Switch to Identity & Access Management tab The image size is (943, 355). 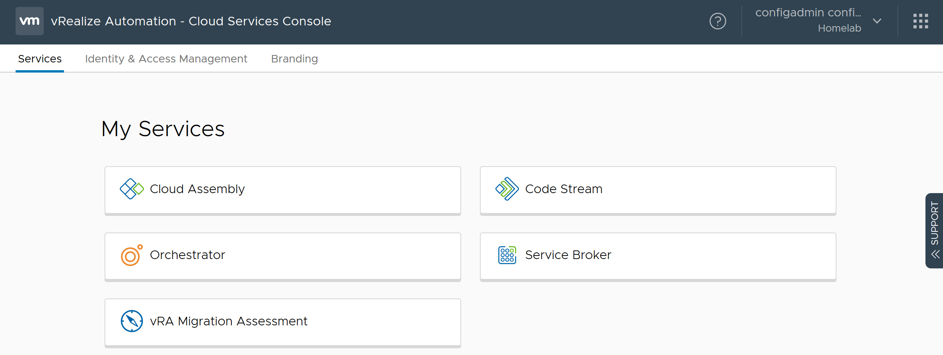pos(166,59)
